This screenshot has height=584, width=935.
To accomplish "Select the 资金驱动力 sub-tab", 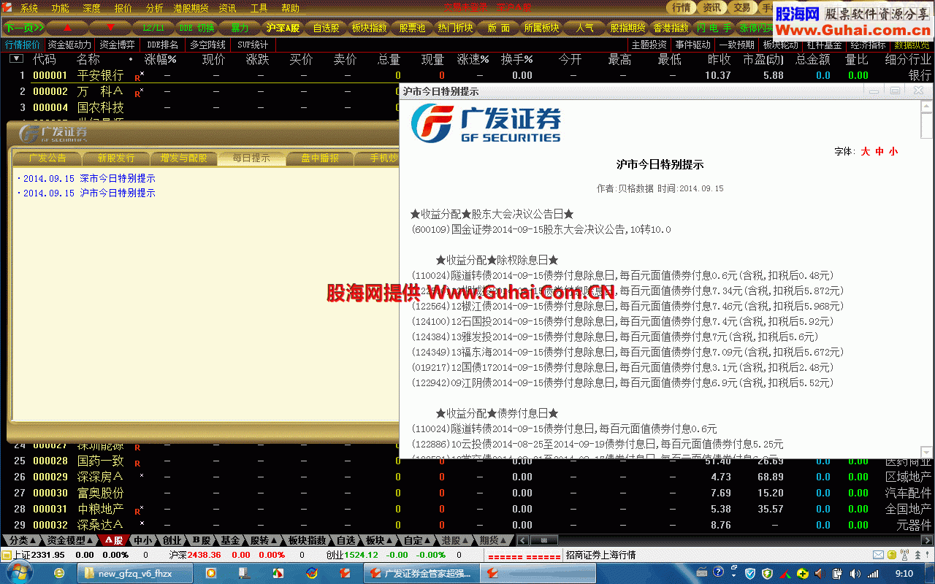I will pyautogui.click(x=70, y=45).
